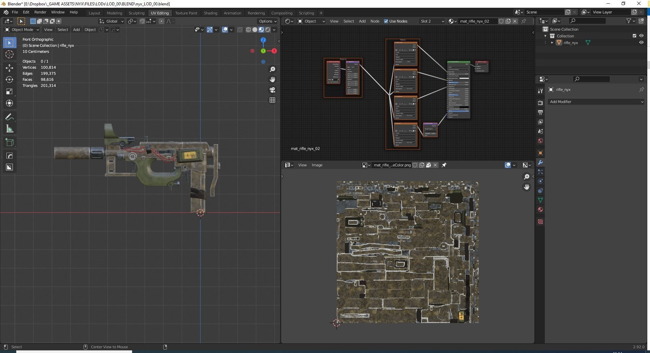Open the Add Modifier dropdown
The image size is (650, 353).
(596, 102)
